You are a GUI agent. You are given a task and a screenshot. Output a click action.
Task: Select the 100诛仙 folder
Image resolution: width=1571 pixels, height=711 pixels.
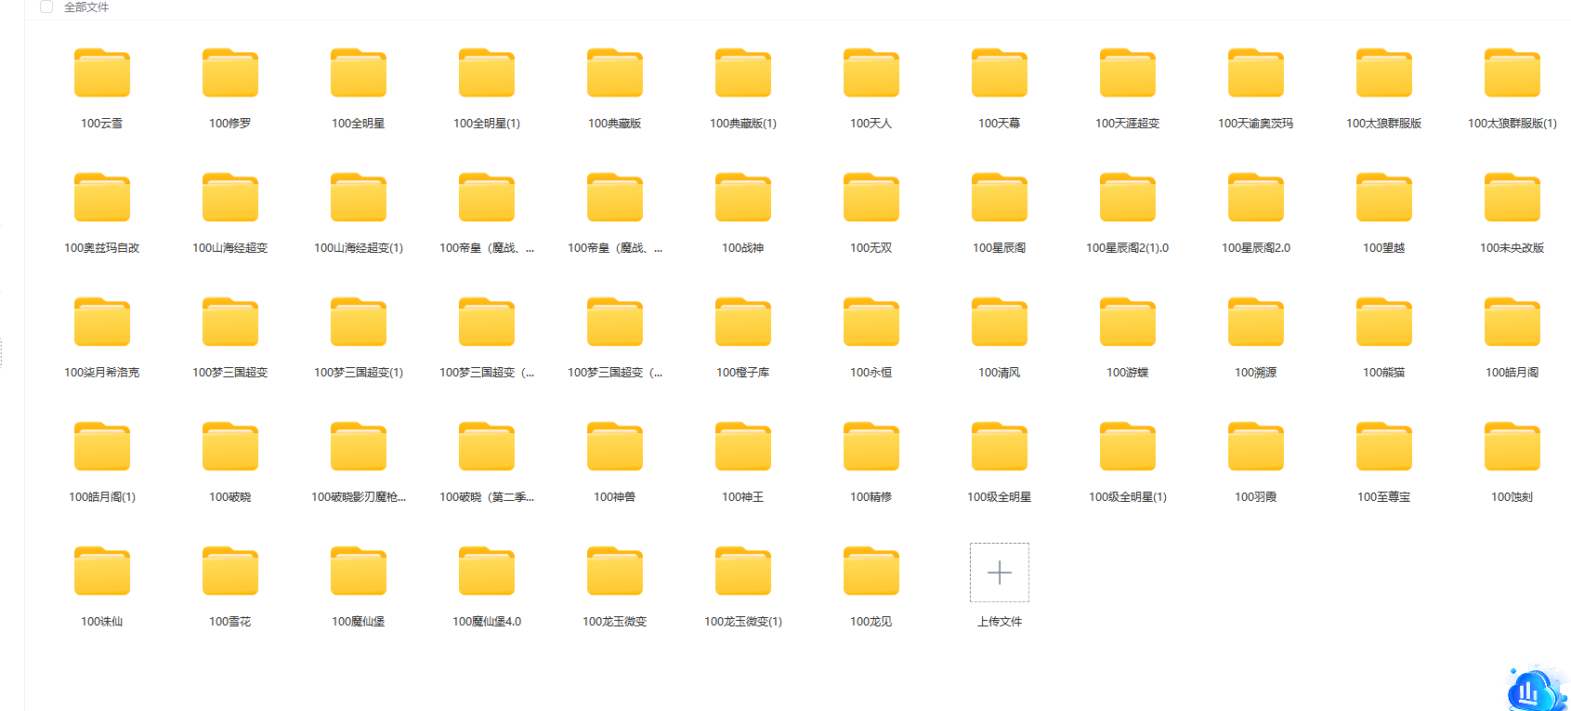point(102,572)
